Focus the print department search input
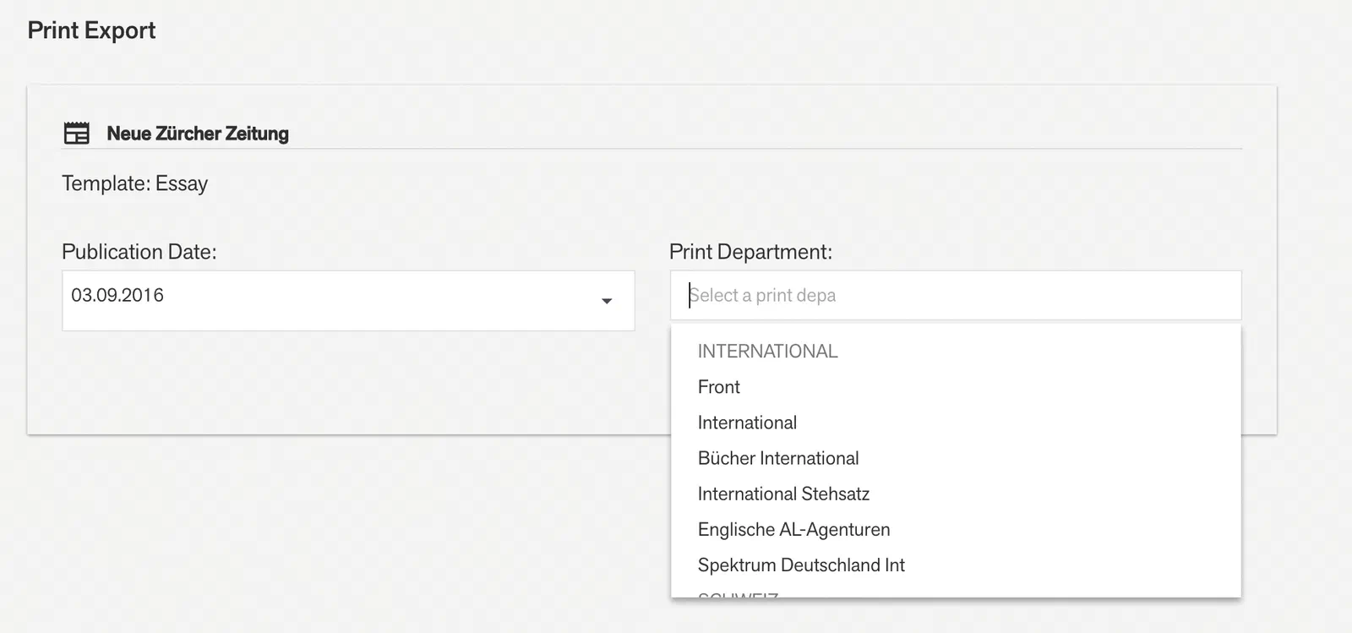The image size is (1352, 633). coord(956,295)
